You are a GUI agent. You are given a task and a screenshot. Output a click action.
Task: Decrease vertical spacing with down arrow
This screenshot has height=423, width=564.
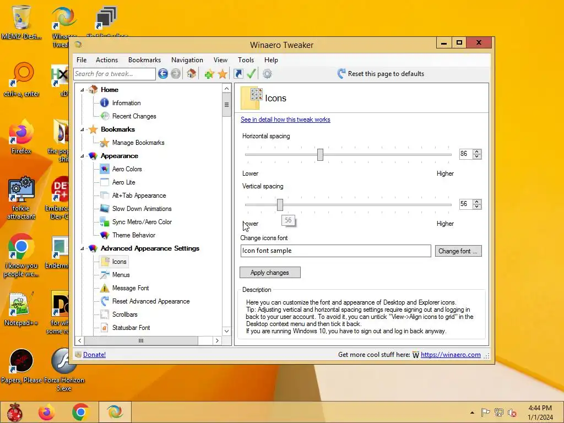[477, 207]
